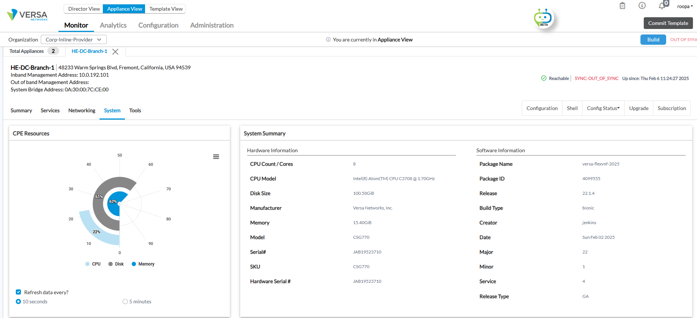Screen dimensions: 697x318
Task: Click the blue Build button
Action: [653, 40]
